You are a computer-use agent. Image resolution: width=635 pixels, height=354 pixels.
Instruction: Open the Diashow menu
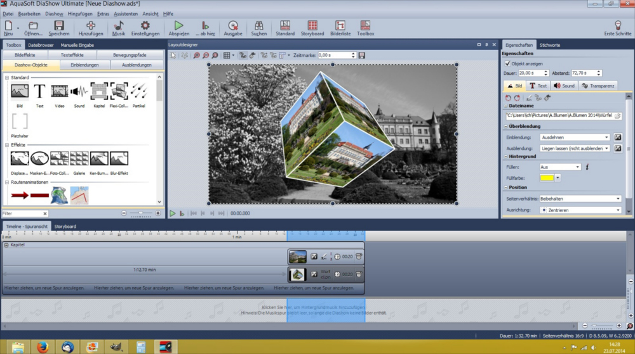click(x=54, y=13)
